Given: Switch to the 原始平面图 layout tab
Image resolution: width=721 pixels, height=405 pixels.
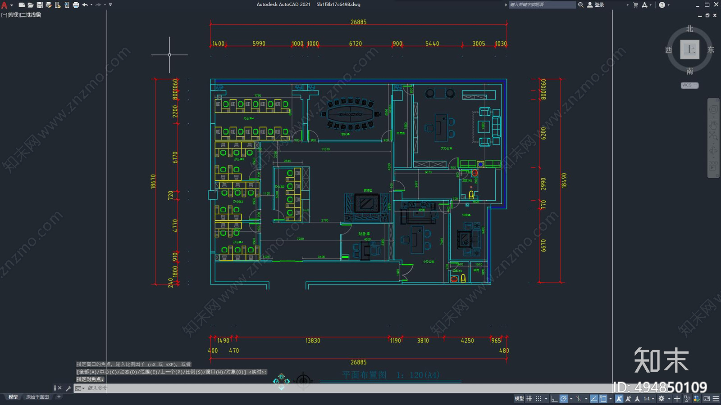Looking at the screenshot, I should pos(37,397).
